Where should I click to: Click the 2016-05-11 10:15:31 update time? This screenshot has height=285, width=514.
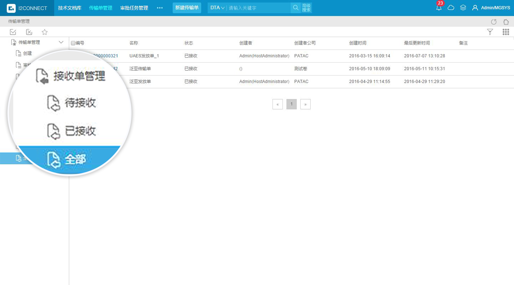click(424, 69)
